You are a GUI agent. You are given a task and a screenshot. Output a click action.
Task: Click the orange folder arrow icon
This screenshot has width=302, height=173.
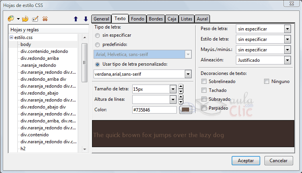point(25,19)
